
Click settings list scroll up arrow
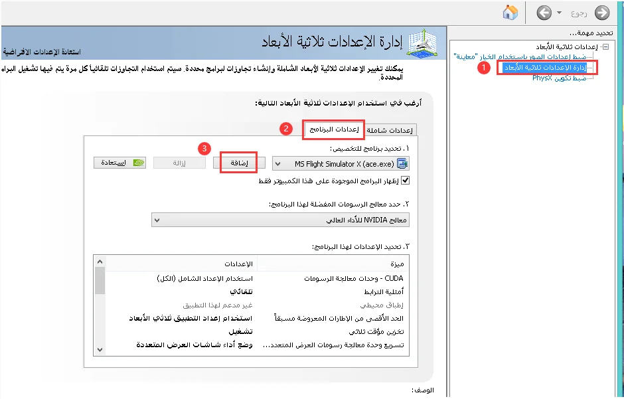100,262
